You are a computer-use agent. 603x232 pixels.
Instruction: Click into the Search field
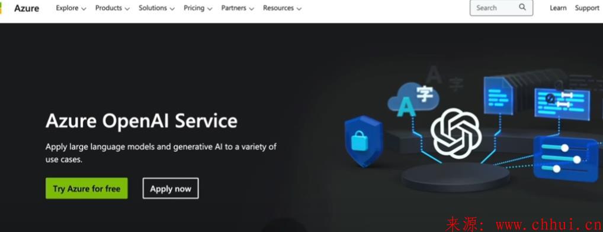click(x=501, y=8)
